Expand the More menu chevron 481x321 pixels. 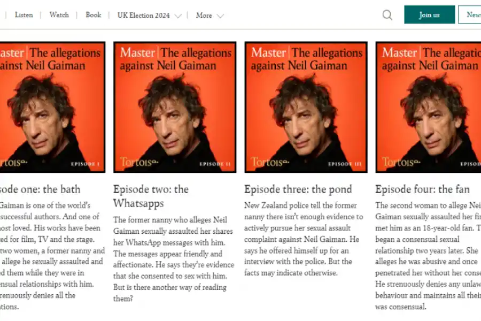[x=220, y=16]
